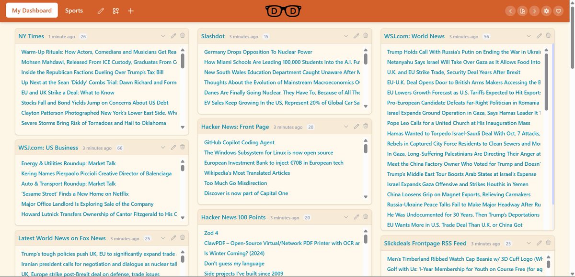Open the NY Times feed title

click(31, 36)
